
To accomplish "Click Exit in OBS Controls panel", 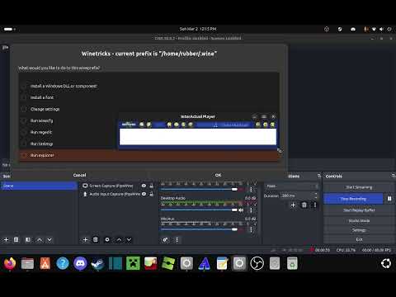I will point(359,239).
